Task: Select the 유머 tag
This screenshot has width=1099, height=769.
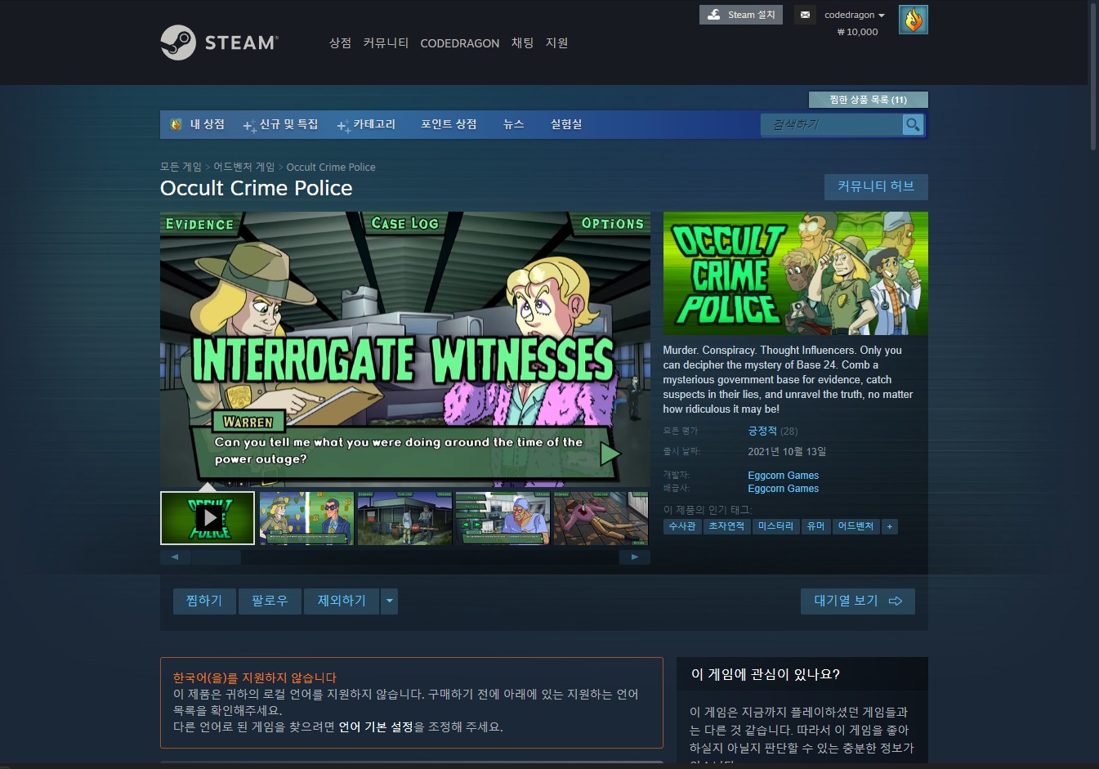Action: point(815,526)
